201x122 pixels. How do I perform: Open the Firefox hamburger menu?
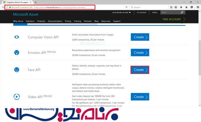tap(198, 7)
